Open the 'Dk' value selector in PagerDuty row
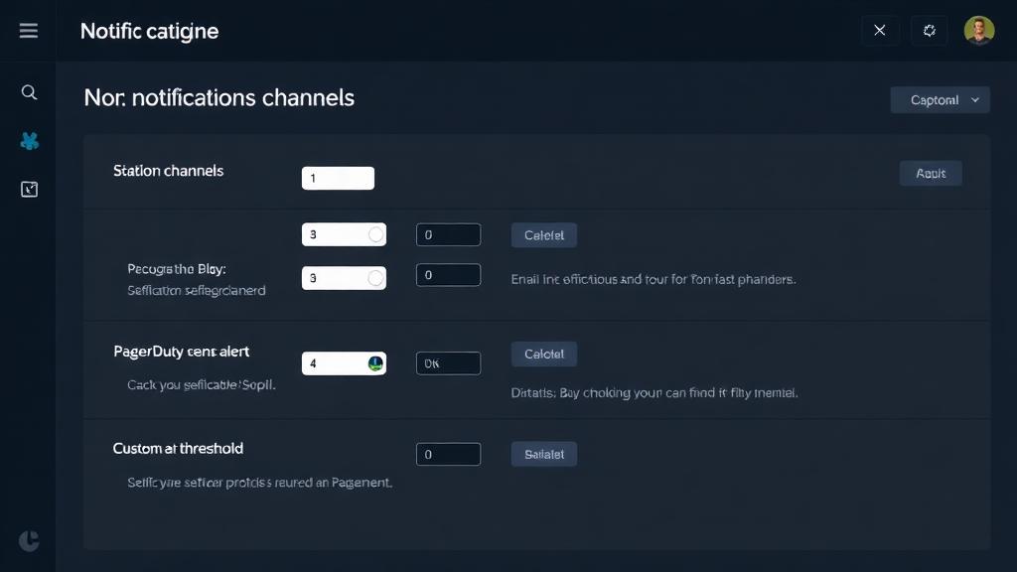 pyautogui.click(x=448, y=362)
